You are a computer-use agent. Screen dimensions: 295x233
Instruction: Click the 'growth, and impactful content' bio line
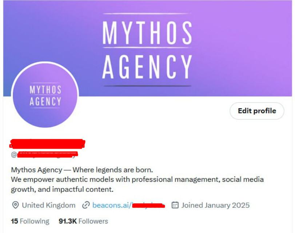(62, 189)
